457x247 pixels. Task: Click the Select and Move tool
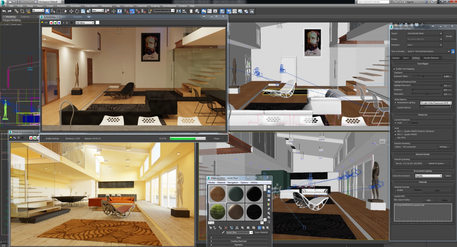(x=71, y=11)
